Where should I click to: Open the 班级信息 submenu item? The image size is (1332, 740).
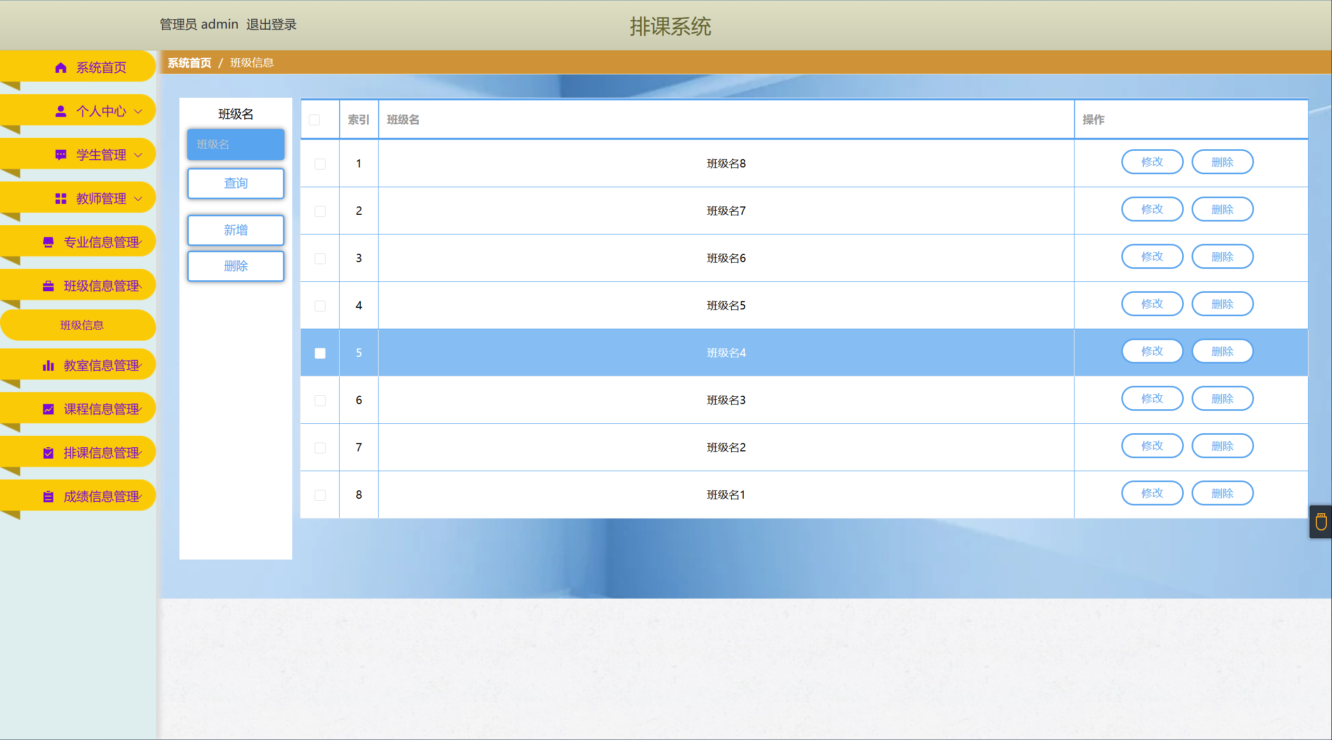tap(82, 326)
